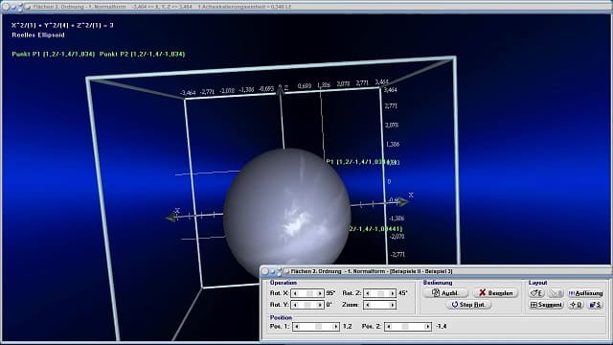Increase Pos. 2 with right arrow
Image resolution: width=613 pixels, height=345 pixels.
coord(427,326)
